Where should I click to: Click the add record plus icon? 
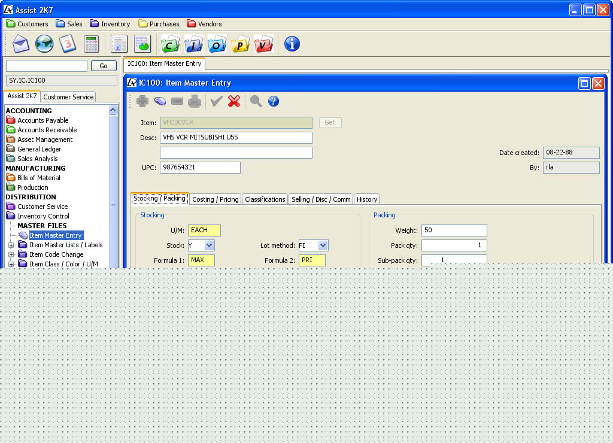[142, 101]
